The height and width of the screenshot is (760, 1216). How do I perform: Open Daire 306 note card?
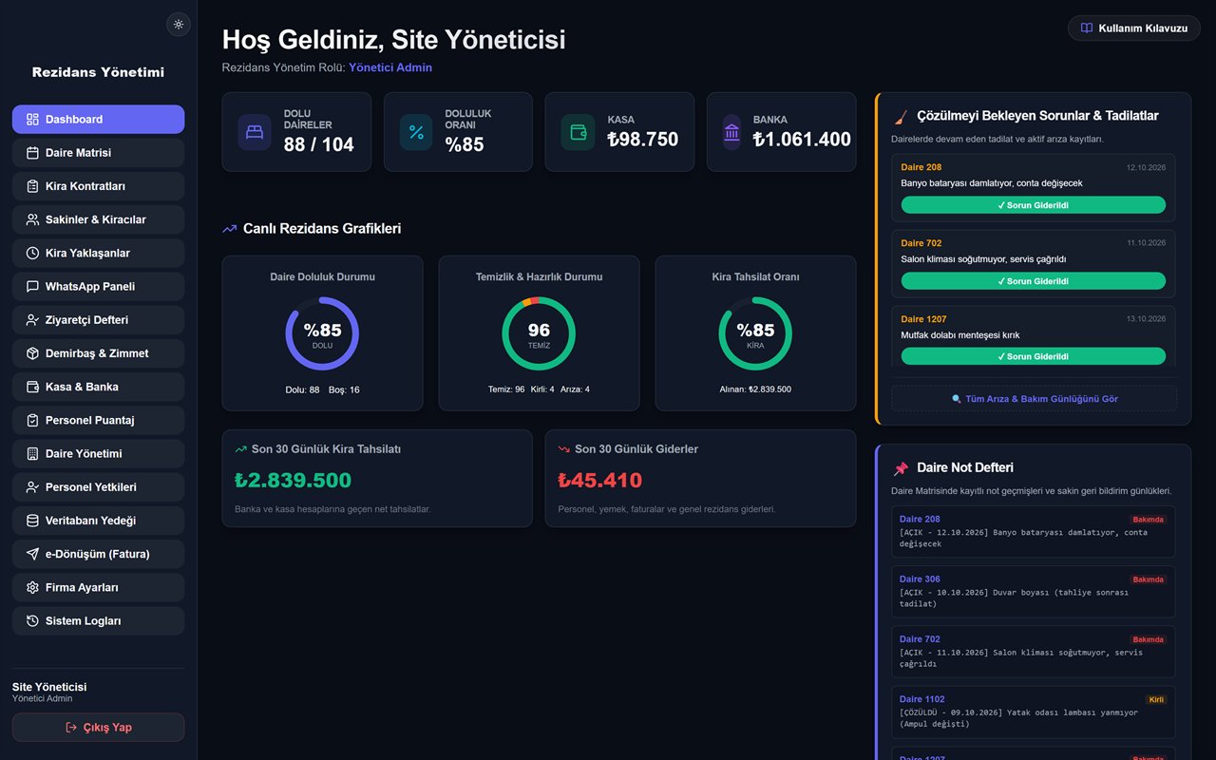[1034, 592]
